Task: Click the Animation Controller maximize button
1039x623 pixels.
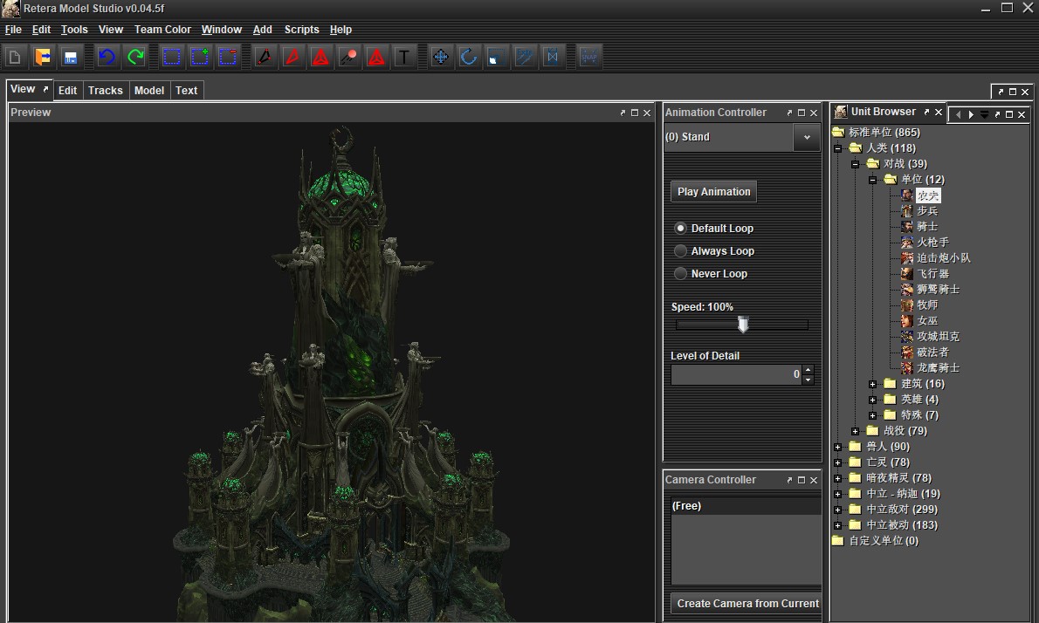Action: coord(802,113)
